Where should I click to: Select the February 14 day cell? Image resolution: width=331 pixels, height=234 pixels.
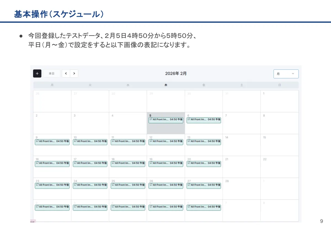(242, 145)
